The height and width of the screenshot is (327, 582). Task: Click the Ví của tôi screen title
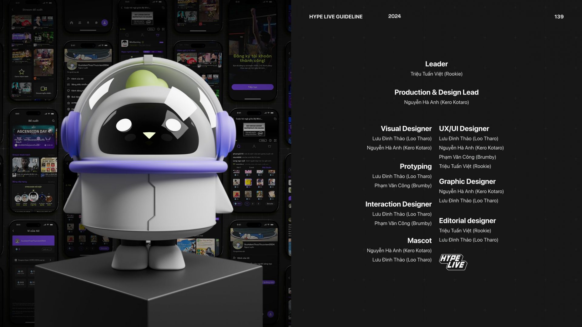pyautogui.click(x=33, y=231)
